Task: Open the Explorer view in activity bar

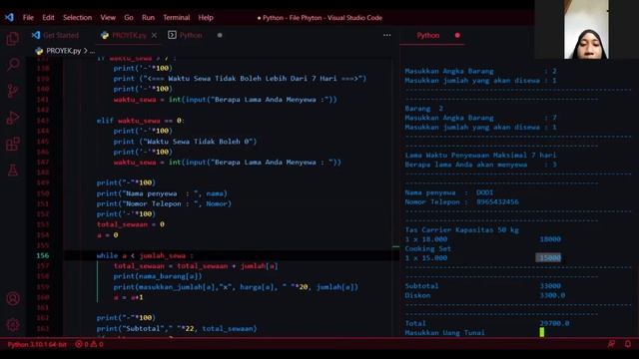Action: coord(13,39)
